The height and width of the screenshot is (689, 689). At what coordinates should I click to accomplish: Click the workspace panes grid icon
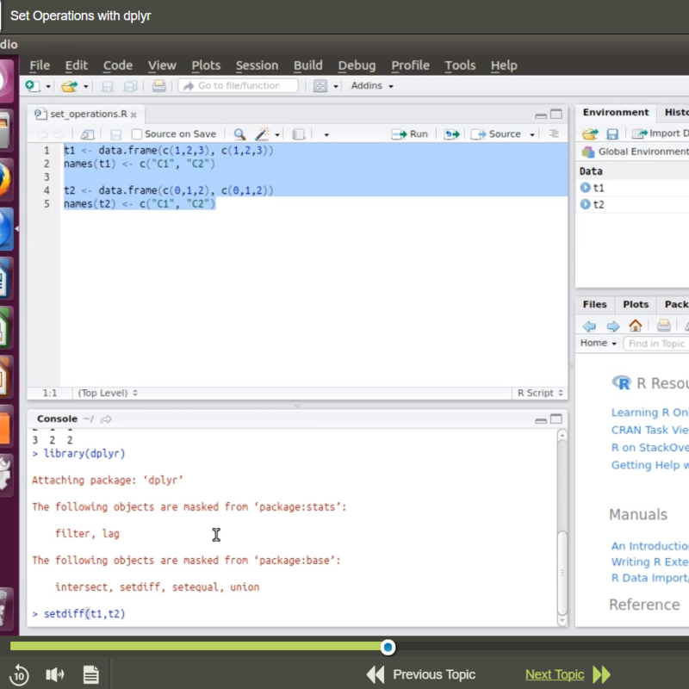pos(320,85)
